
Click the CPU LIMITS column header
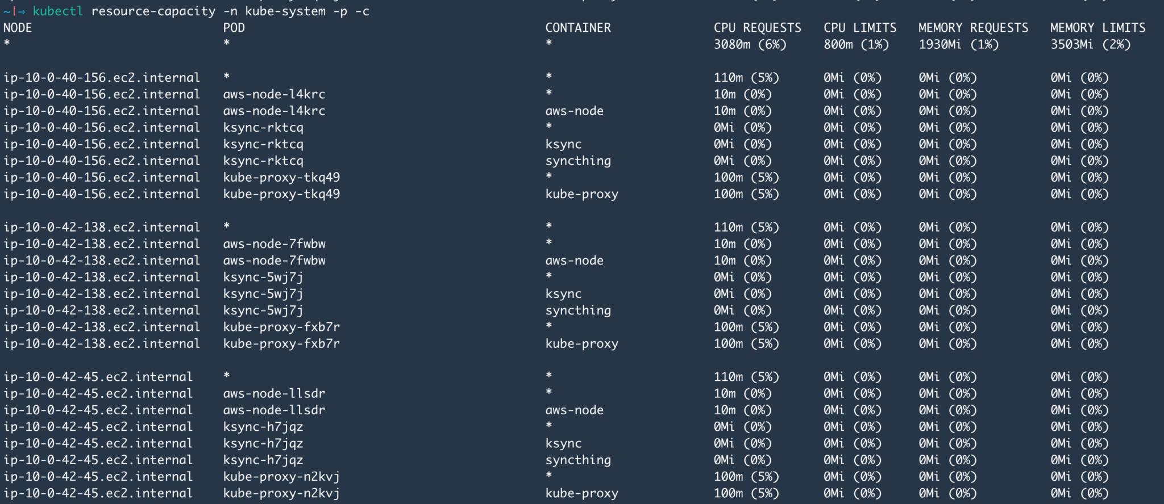point(860,28)
